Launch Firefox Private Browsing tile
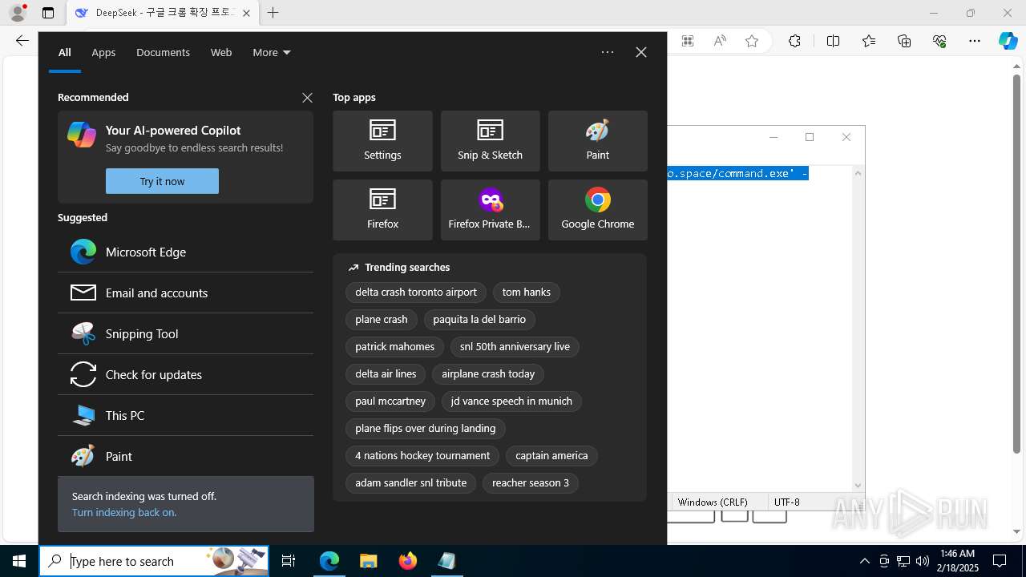The height and width of the screenshot is (577, 1026). pyautogui.click(x=490, y=210)
